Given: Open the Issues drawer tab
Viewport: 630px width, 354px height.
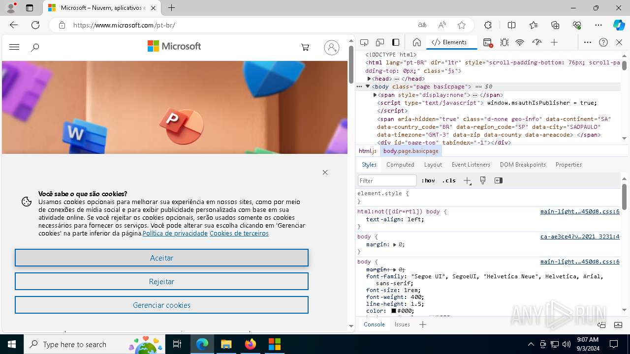Looking at the screenshot, I should click(x=402, y=324).
